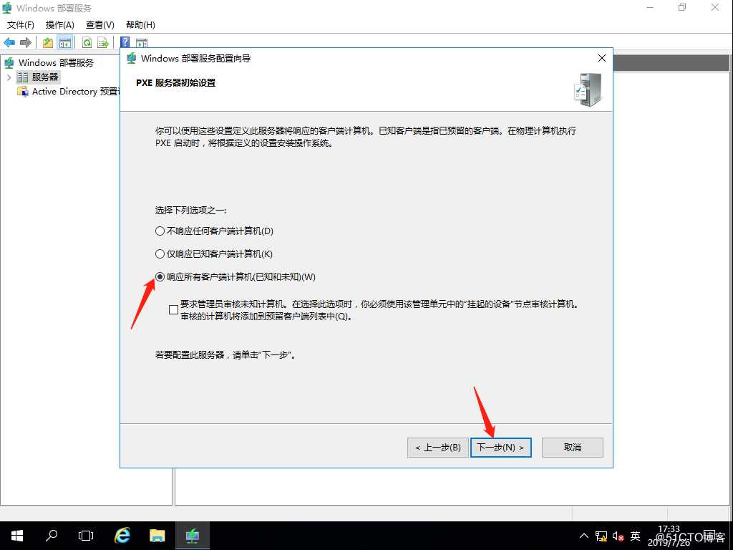733x550 pixels.
Task: Click the green Refresh toolbar icon
Action: click(87, 42)
